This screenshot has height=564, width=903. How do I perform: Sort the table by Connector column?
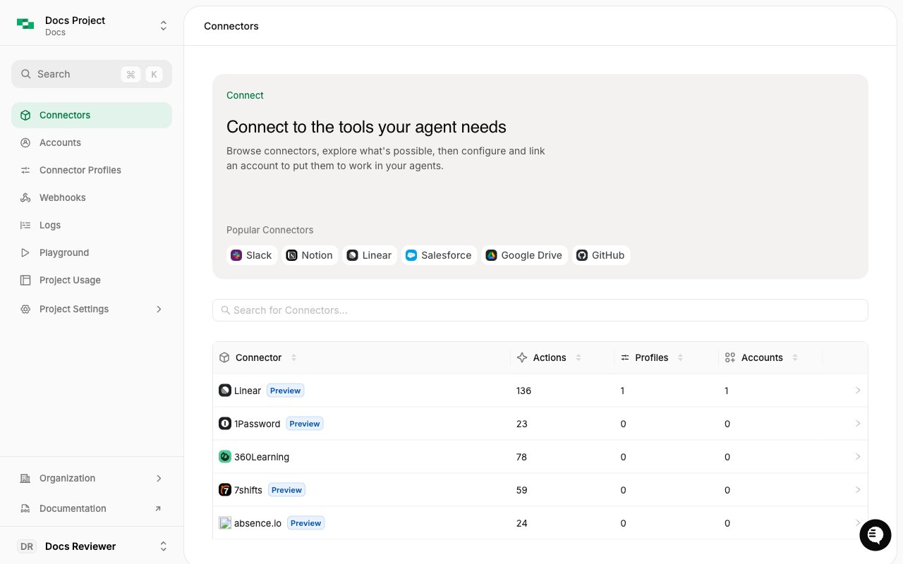(293, 357)
